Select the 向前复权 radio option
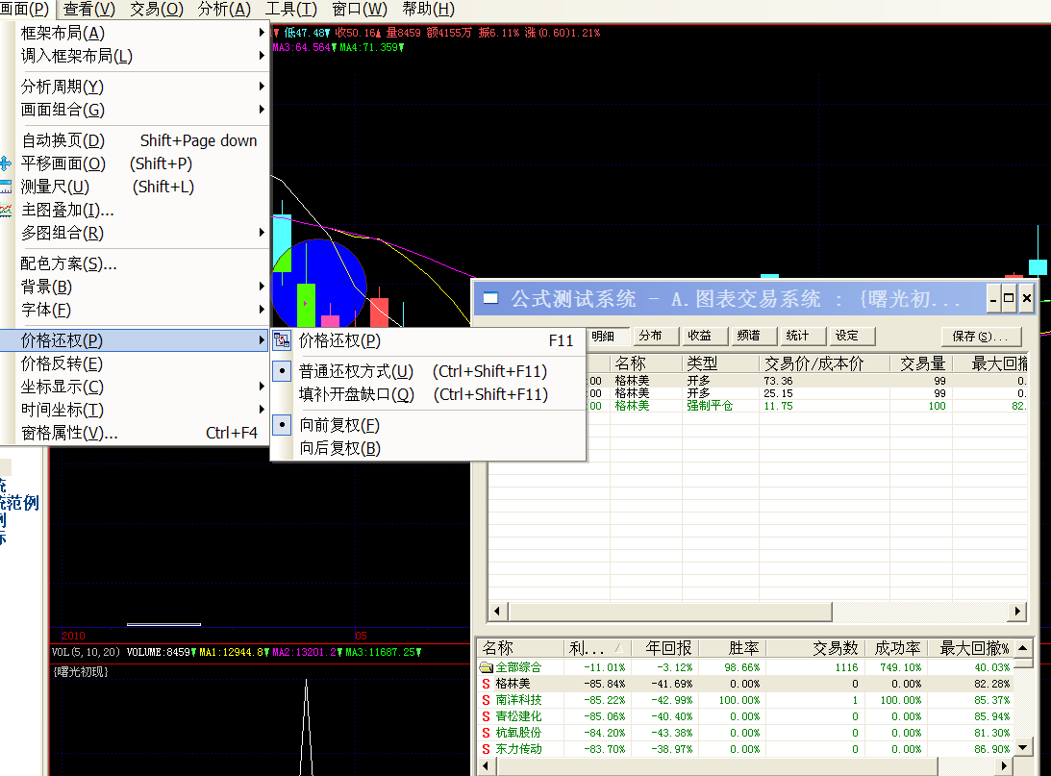The image size is (1051, 776). click(282, 425)
